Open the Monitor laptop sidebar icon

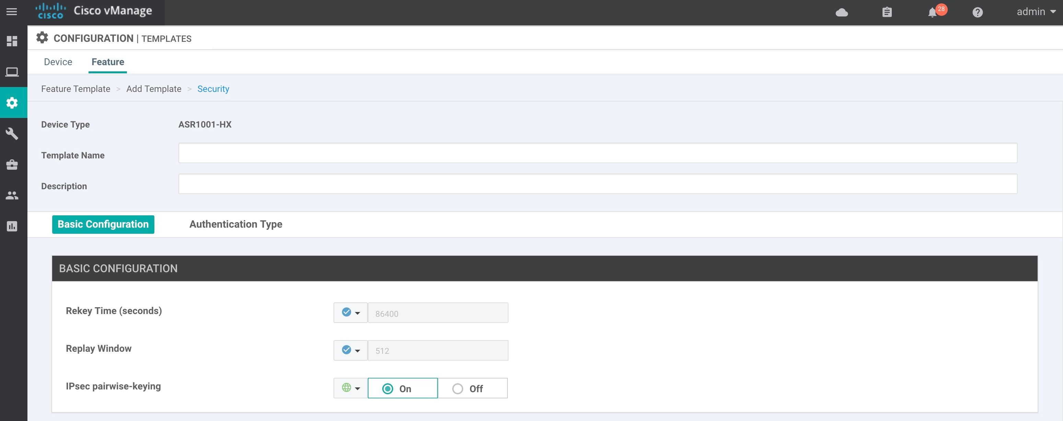tap(12, 72)
